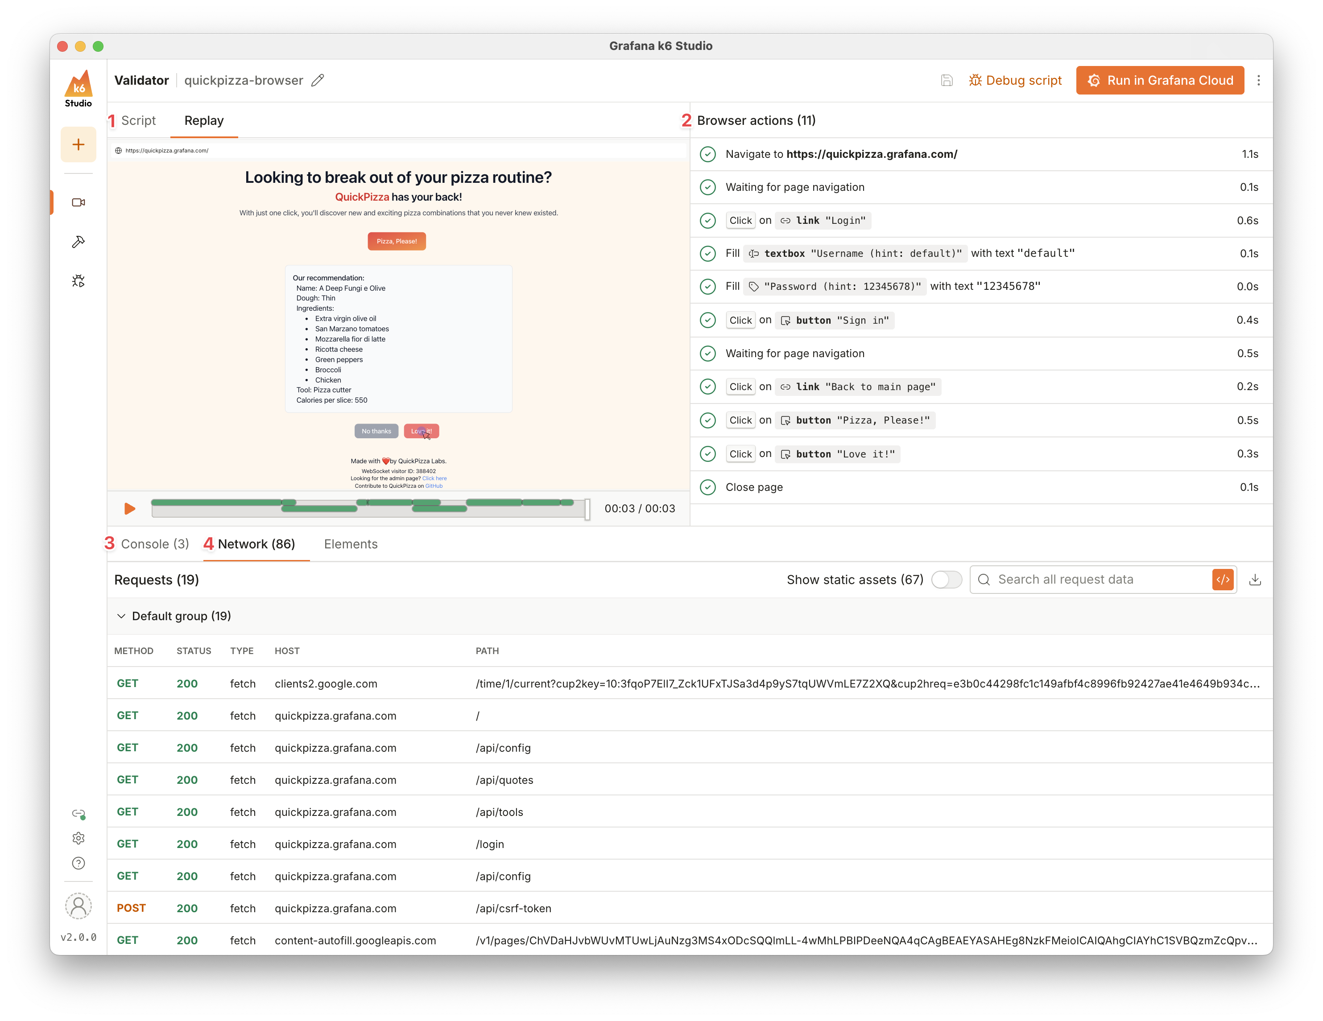Image resolution: width=1323 pixels, height=1021 pixels.
Task: Follow the admin page "Click here" link
Action: click(x=434, y=478)
